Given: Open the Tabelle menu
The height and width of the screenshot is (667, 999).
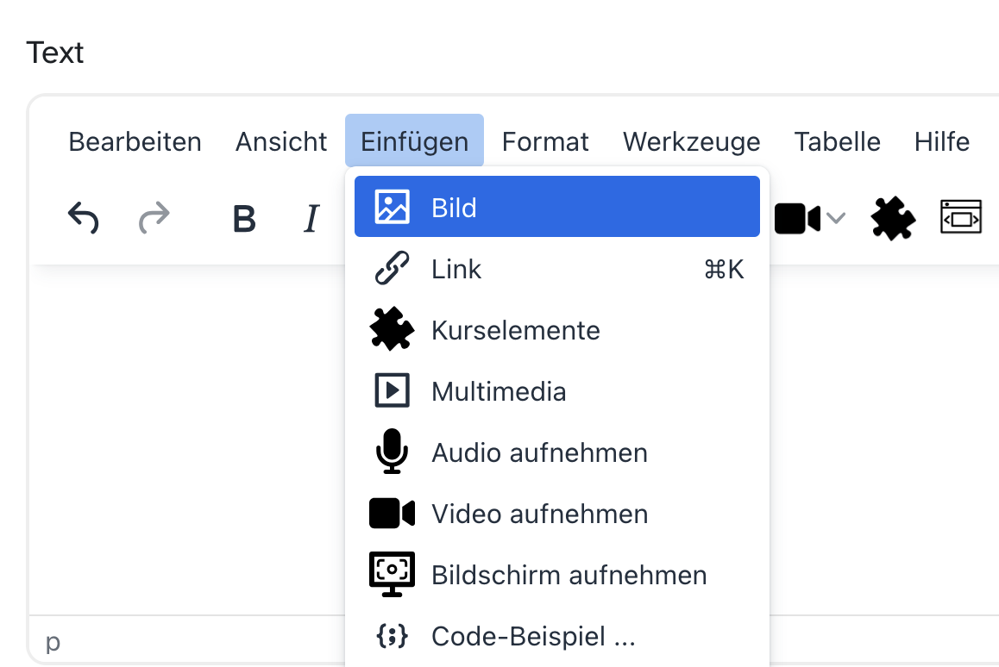Looking at the screenshot, I should (x=837, y=141).
